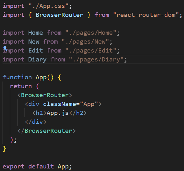184x171 pixels.
Task: Click the lightbulb code action icon
Action: (5, 48)
